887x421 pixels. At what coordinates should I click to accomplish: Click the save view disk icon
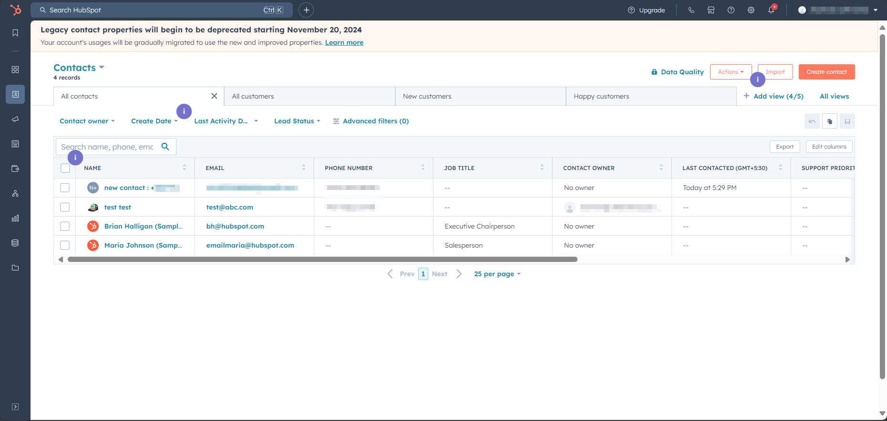[x=847, y=121]
